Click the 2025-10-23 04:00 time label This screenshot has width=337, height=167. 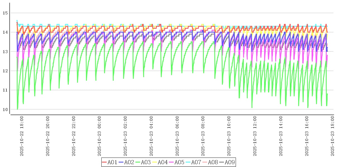point(152,136)
